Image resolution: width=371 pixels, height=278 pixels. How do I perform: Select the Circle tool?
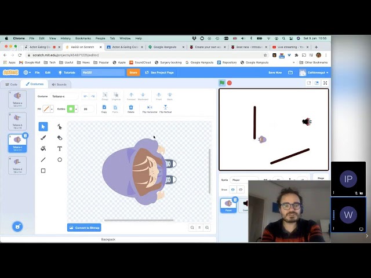(60, 160)
